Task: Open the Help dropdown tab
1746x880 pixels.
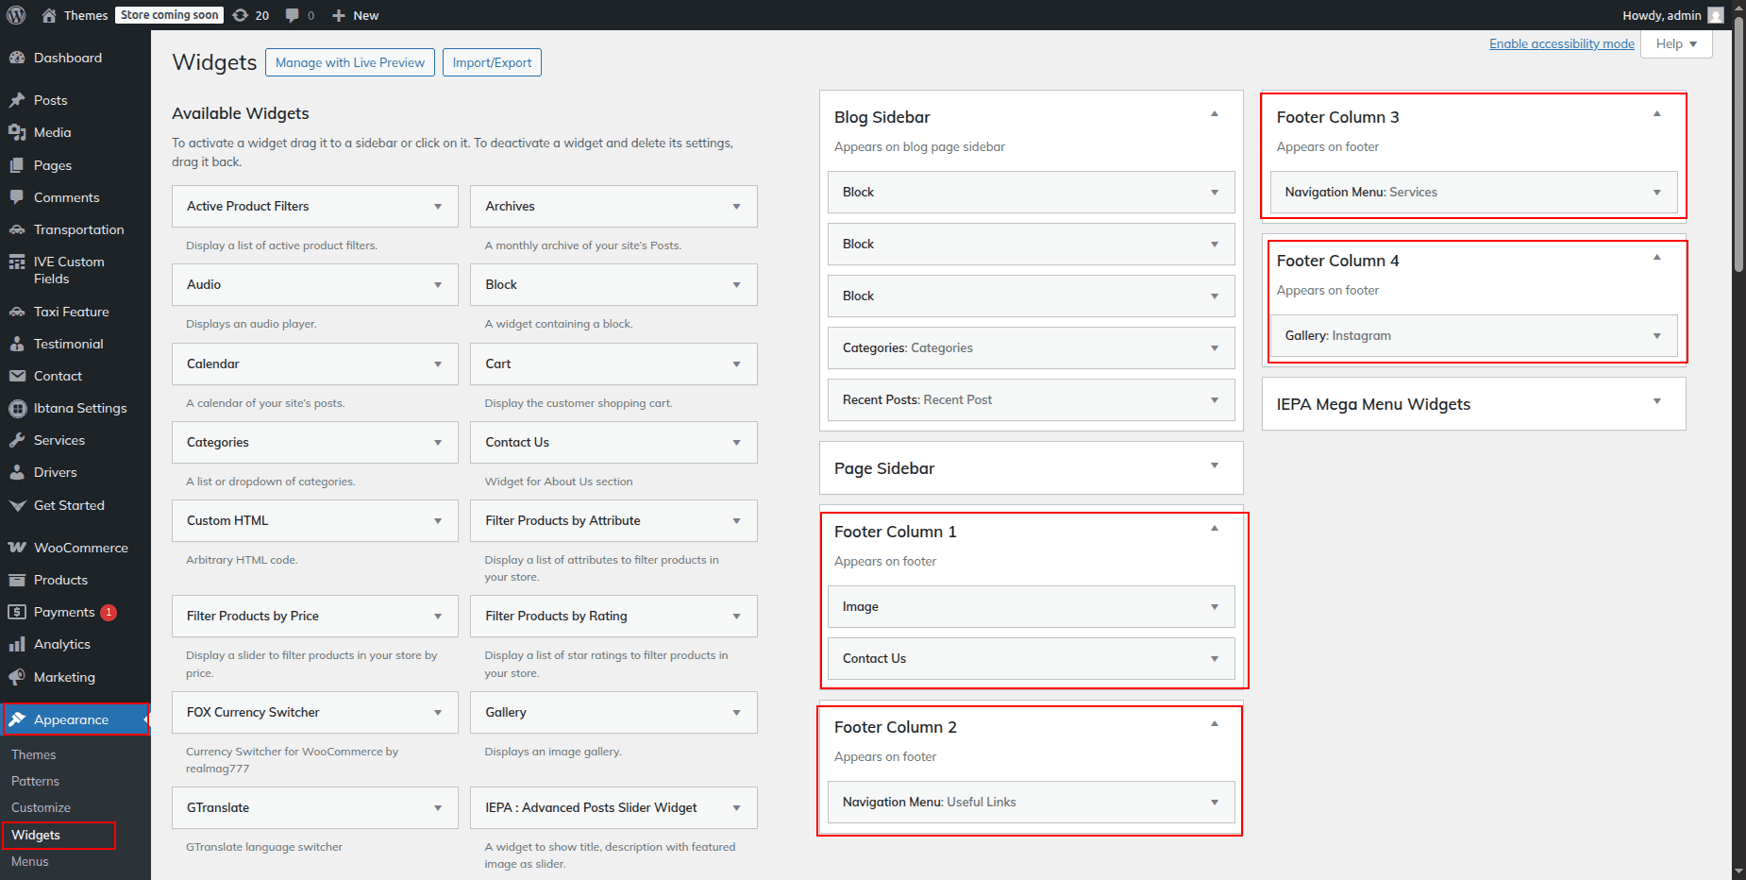Action: (x=1676, y=44)
